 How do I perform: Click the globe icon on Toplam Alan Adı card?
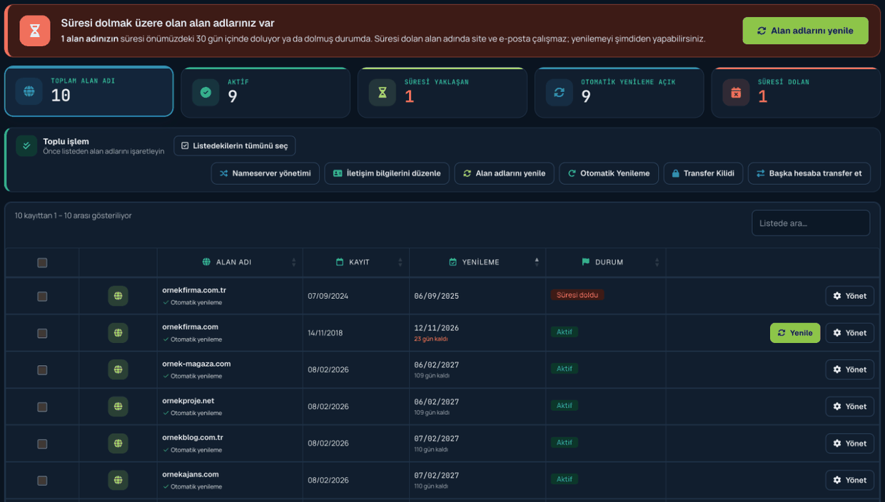pos(29,91)
